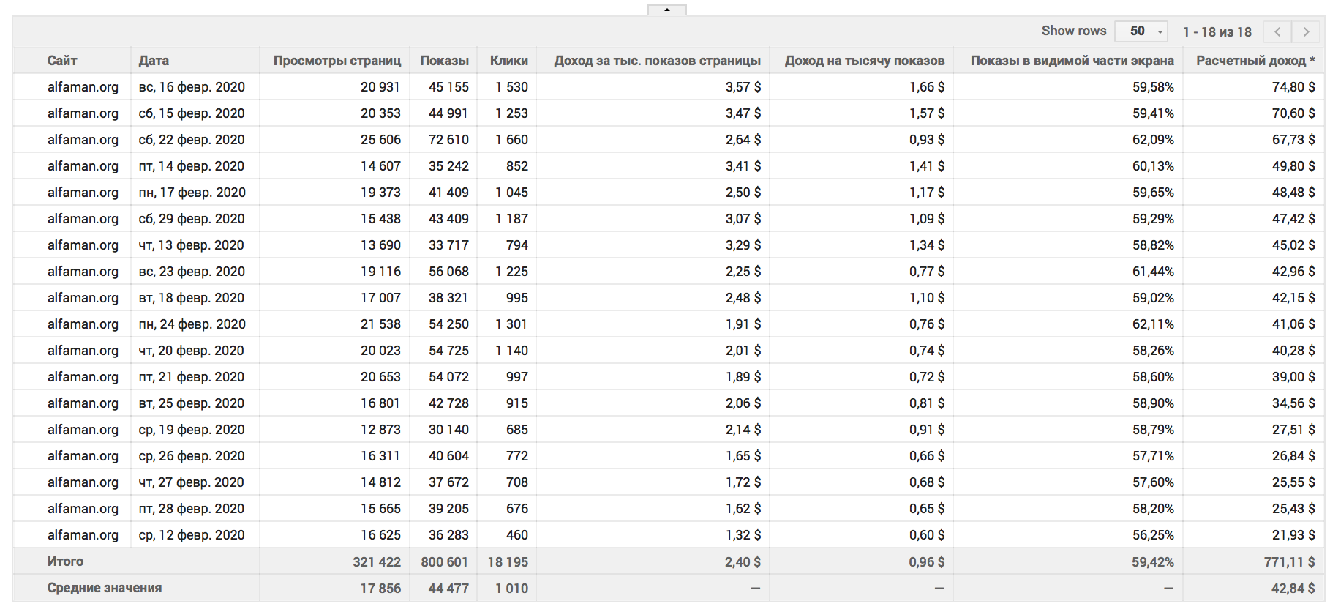Screen dimensions: 1330x612
Task: Sort by Показы в видимой части экрана header
Action: click(x=1072, y=61)
